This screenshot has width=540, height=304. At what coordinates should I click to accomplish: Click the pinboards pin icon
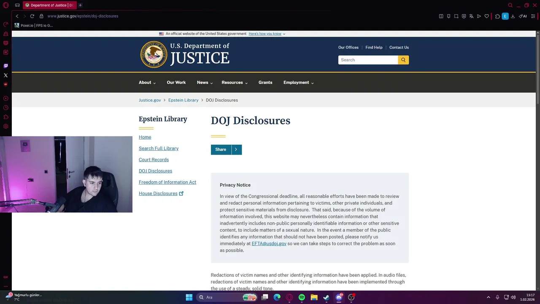(448, 16)
